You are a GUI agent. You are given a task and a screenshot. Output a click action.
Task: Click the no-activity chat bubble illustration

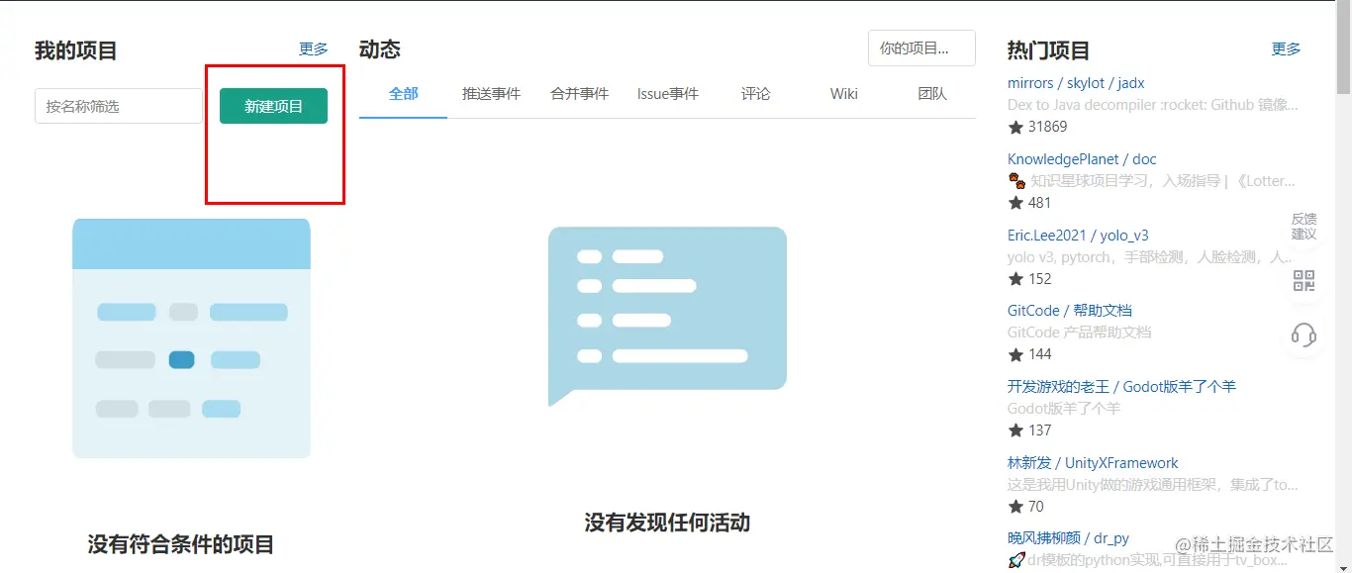[667, 316]
